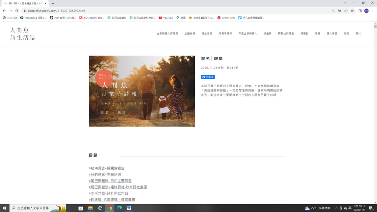Click the zoom magnifier icon in address bar
The height and width of the screenshot is (212, 377).
tap(334, 11)
